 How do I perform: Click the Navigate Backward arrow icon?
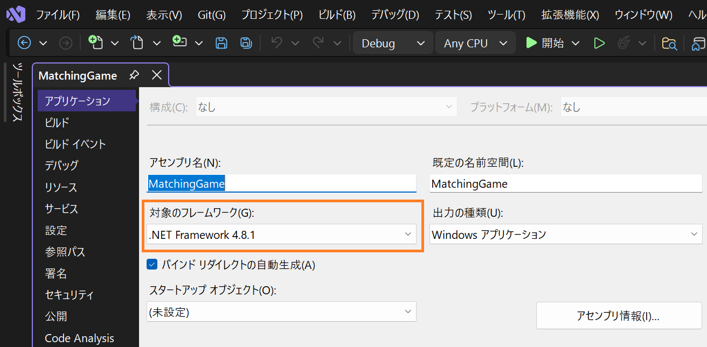tap(24, 43)
